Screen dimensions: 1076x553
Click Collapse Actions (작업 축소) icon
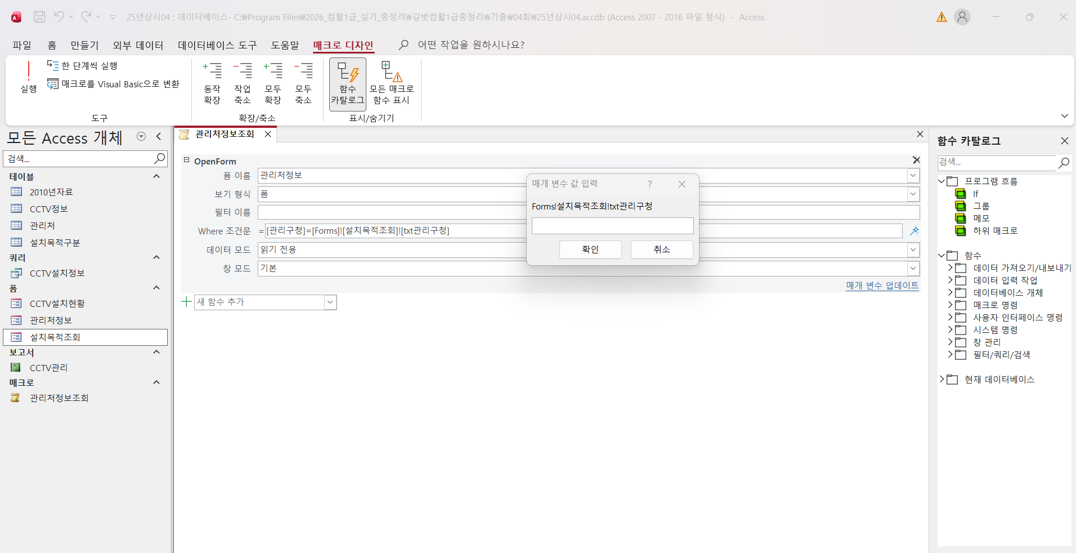tap(243, 83)
